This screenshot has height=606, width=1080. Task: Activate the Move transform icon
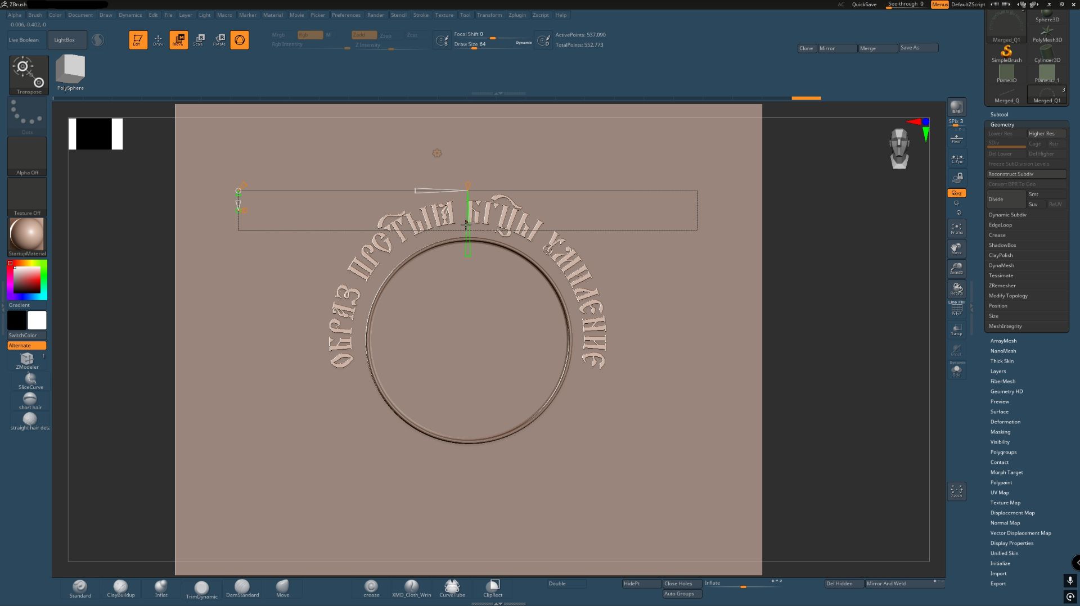(179, 40)
